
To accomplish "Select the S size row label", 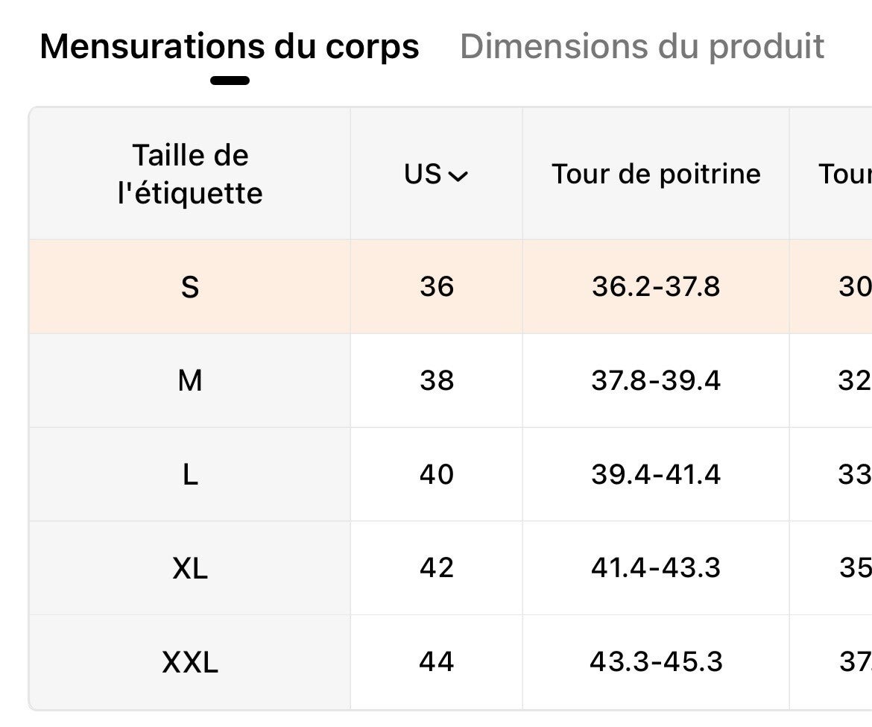I will coord(190,287).
